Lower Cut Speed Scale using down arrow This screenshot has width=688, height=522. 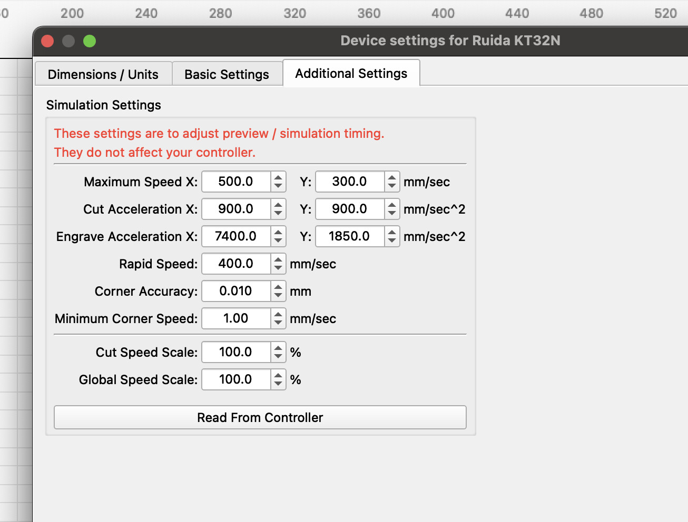(278, 357)
